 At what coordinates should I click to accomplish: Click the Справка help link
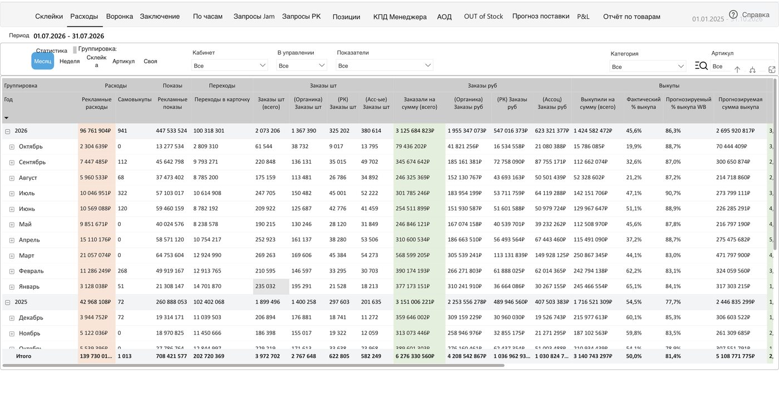coord(756,14)
